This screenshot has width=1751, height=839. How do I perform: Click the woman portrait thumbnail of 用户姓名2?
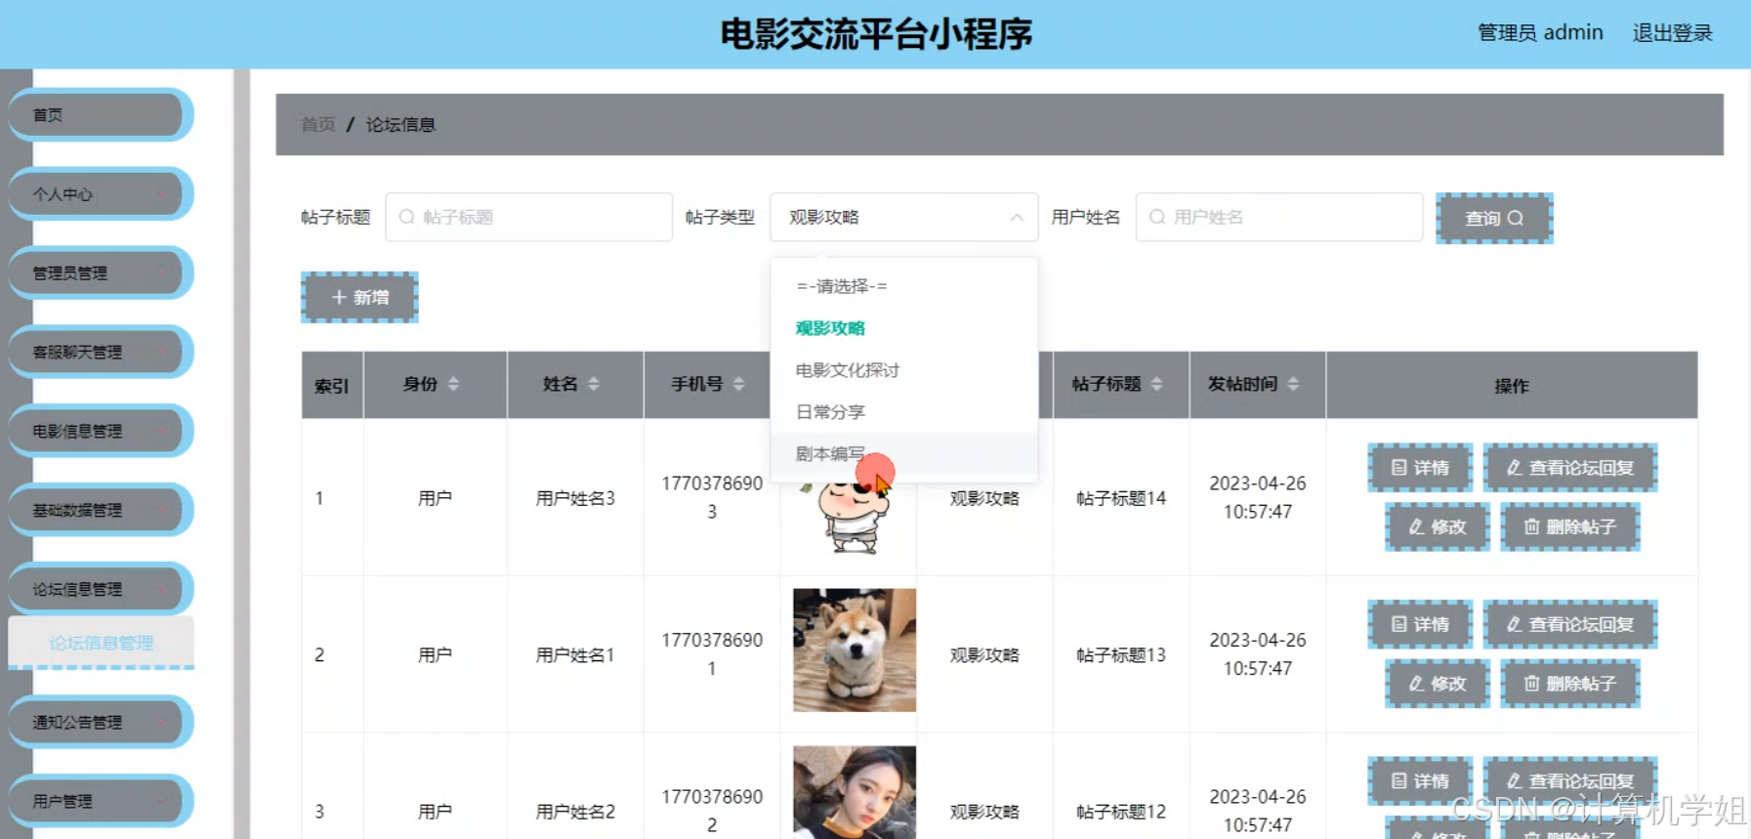pos(855,792)
